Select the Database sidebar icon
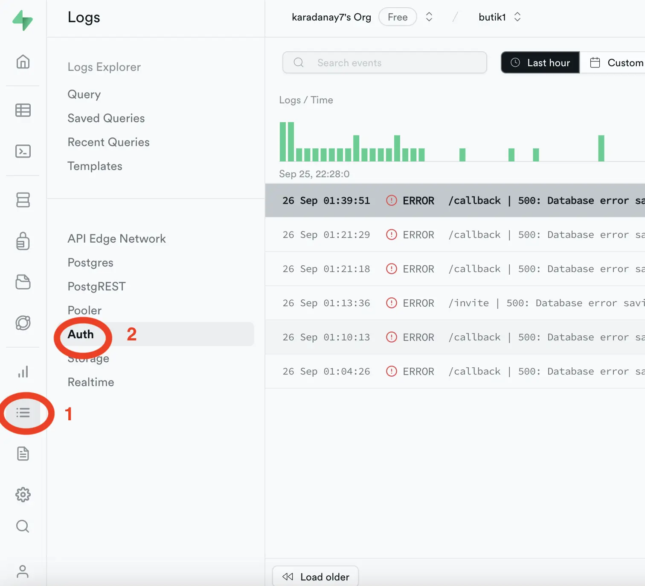Screen dimensions: 645x586 pos(23,199)
